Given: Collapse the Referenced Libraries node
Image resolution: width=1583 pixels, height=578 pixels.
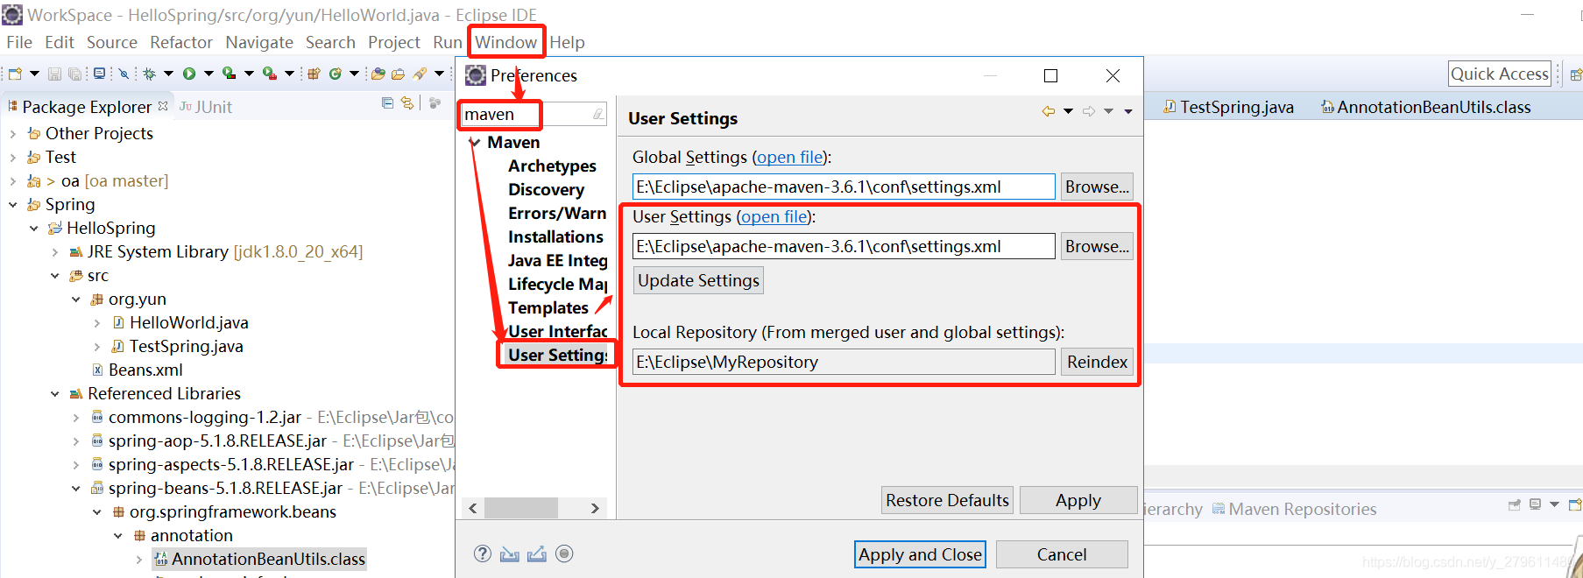Looking at the screenshot, I should [x=55, y=394].
